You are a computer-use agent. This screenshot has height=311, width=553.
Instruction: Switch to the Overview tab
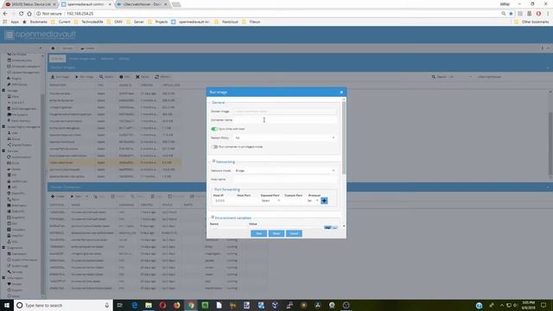click(x=58, y=59)
